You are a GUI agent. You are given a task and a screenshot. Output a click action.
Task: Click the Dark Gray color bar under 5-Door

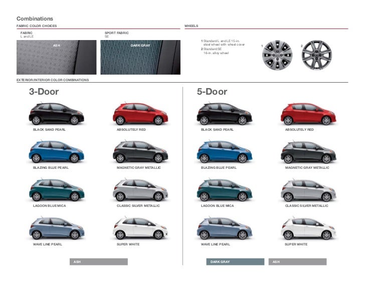click(235, 262)
